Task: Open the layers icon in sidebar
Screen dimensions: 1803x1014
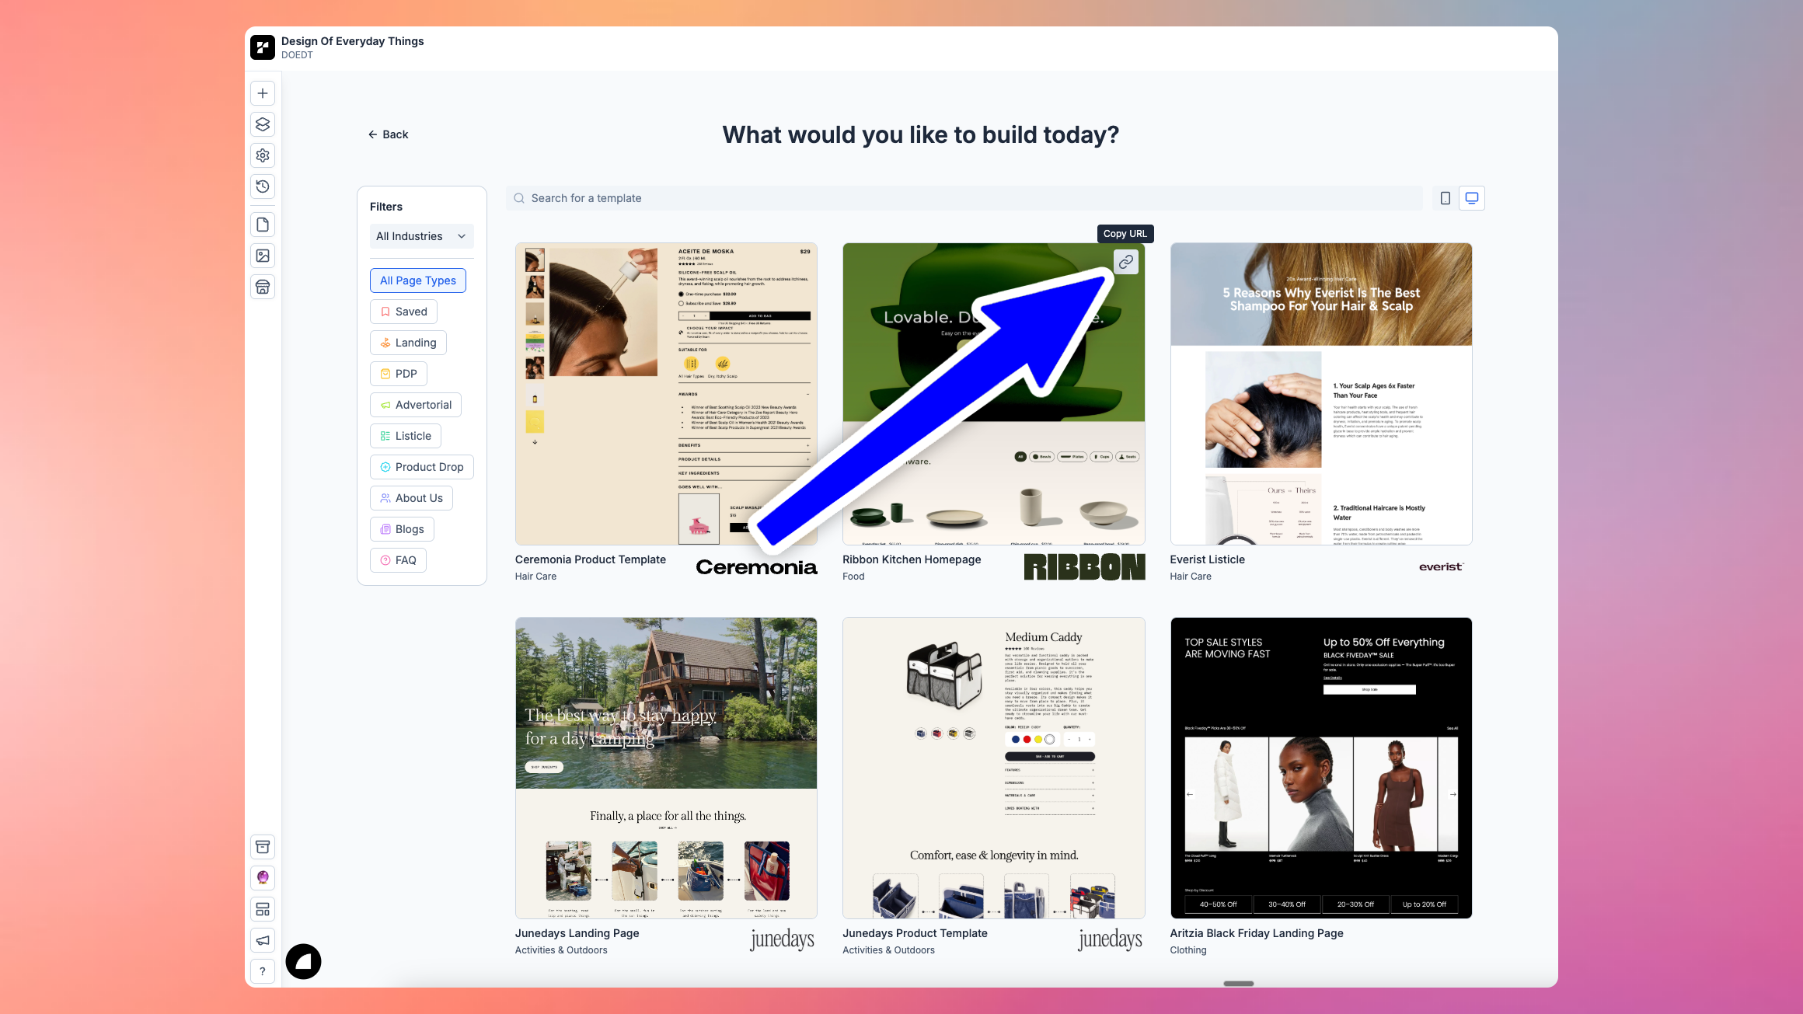Action: pos(263,124)
